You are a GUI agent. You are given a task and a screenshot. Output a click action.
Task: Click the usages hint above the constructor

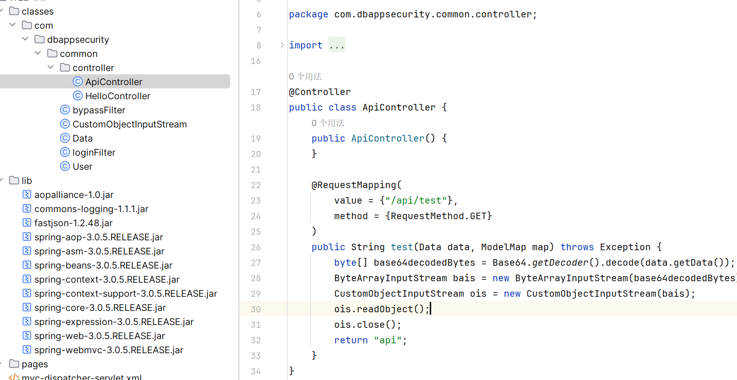(328, 123)
